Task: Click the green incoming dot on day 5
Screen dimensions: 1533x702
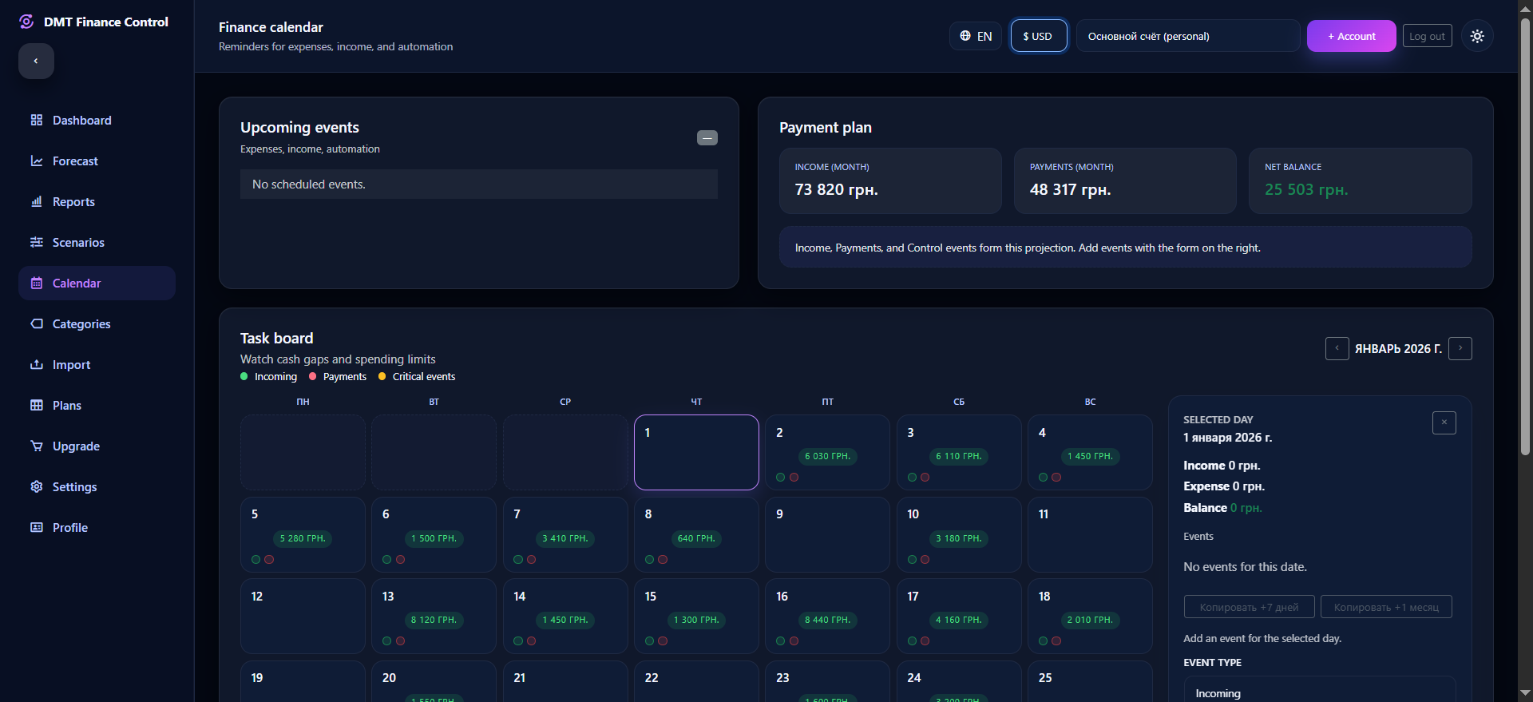Action: tap(256, 560)
